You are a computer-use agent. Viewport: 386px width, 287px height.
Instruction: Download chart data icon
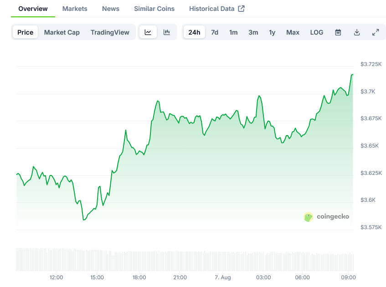tap(357, 32)
